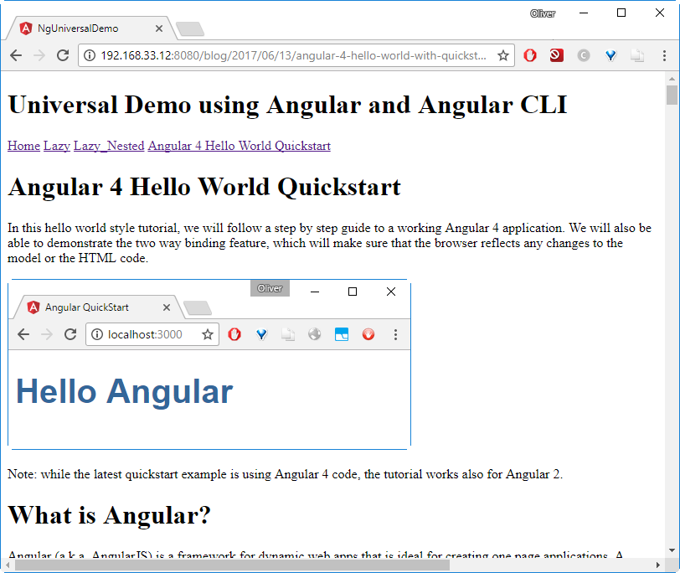Bookmark this page with the star
680x573 pixels.
(502, 55)
